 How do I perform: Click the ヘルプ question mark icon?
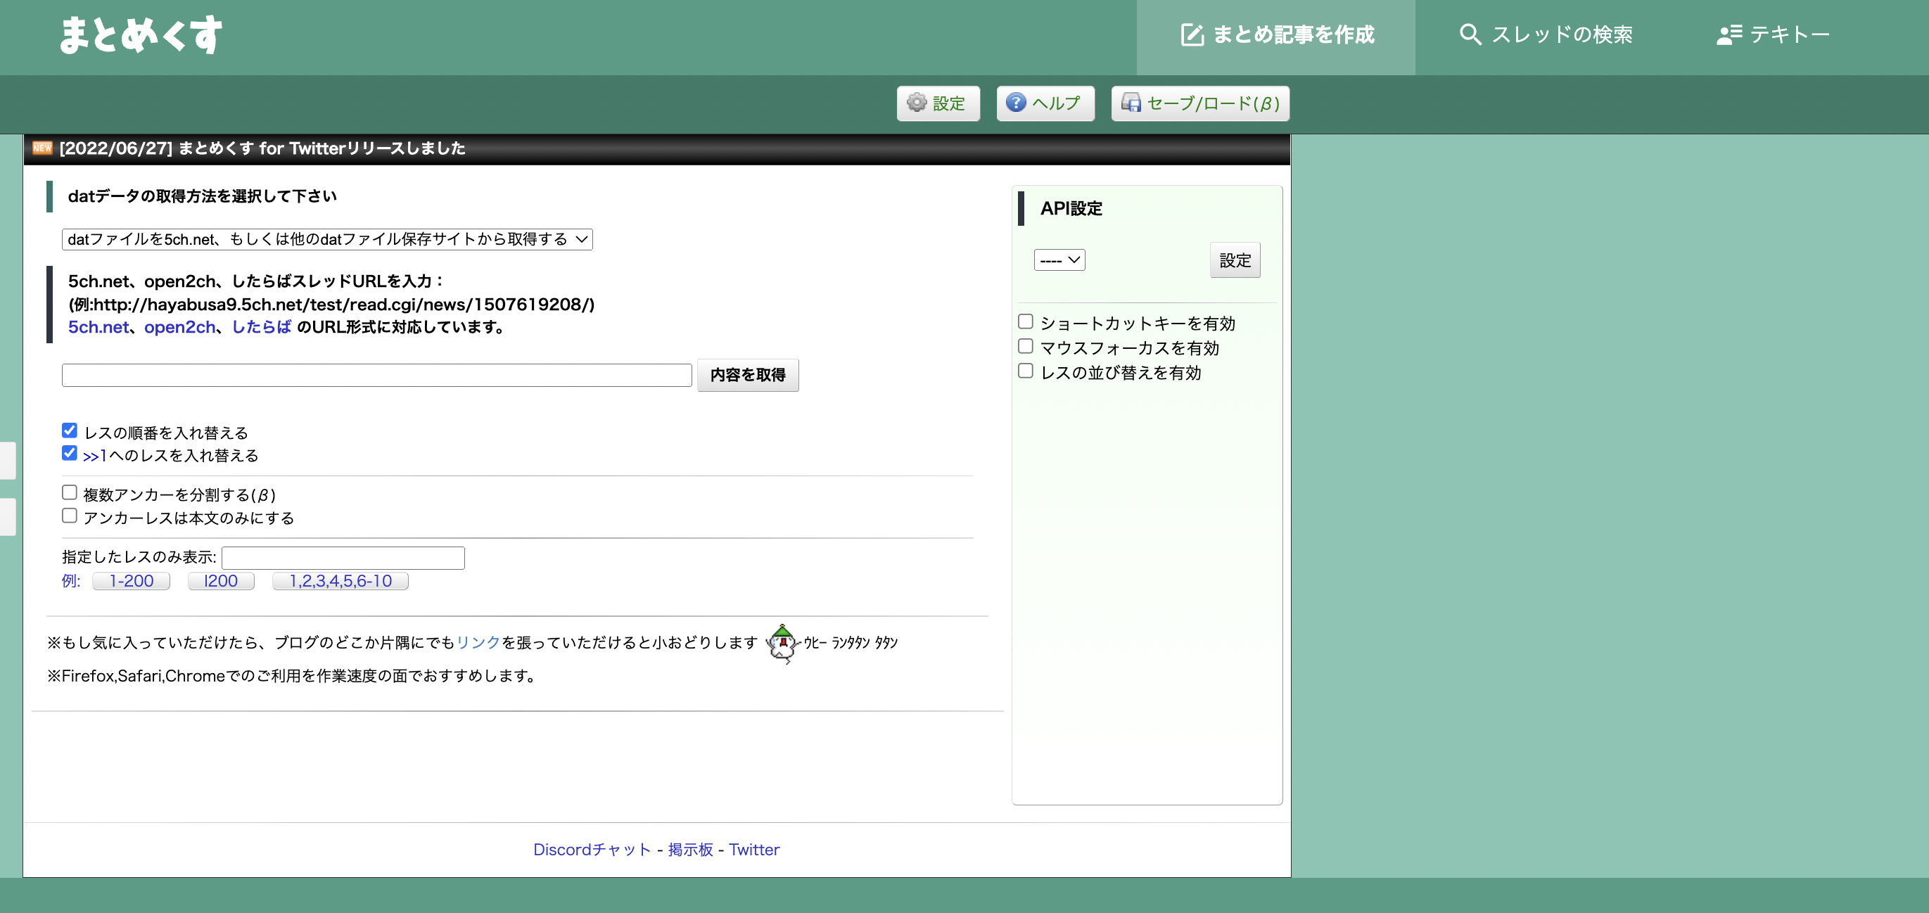point(1015,103)
